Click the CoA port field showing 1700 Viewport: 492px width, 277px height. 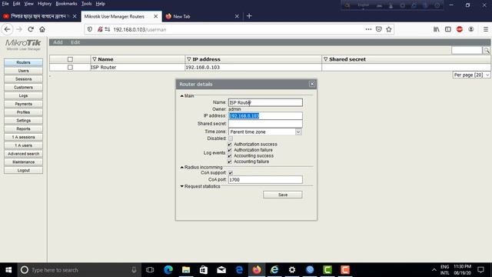(265, 179)
